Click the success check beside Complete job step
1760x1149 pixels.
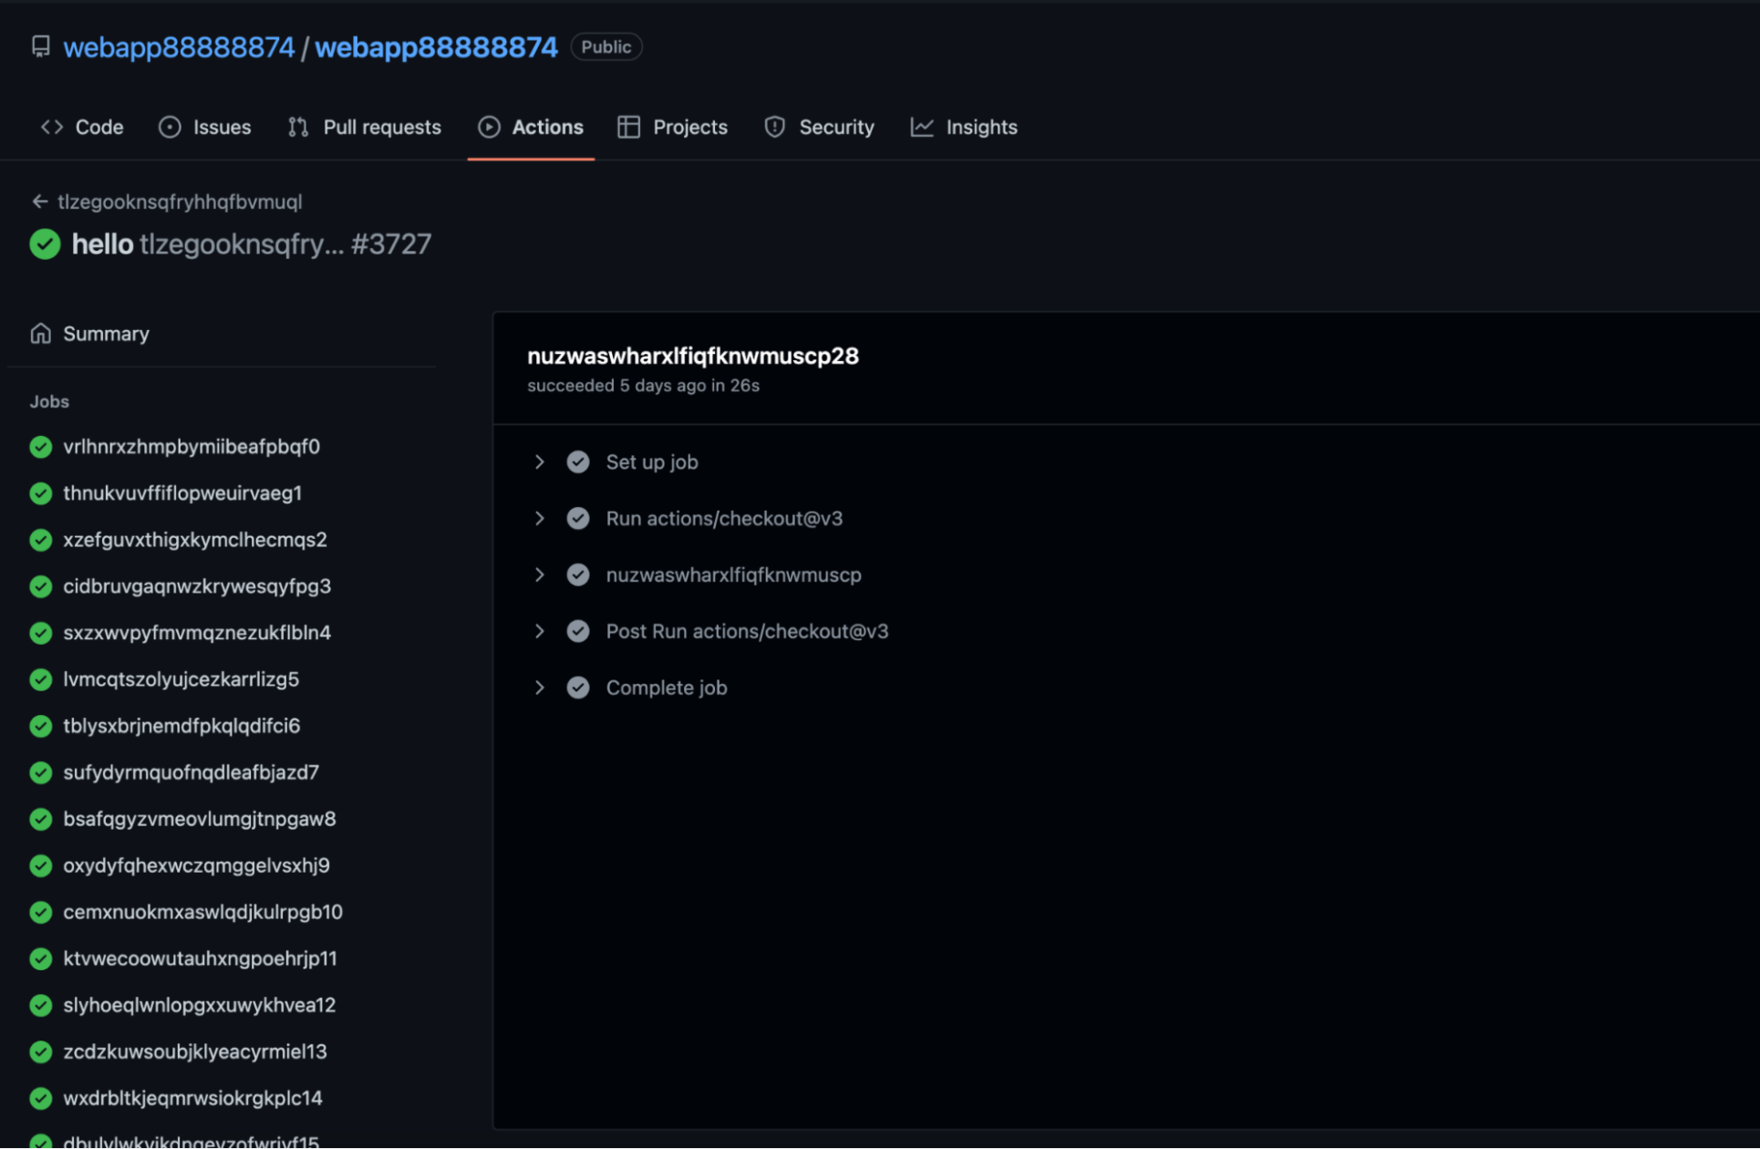578,687
